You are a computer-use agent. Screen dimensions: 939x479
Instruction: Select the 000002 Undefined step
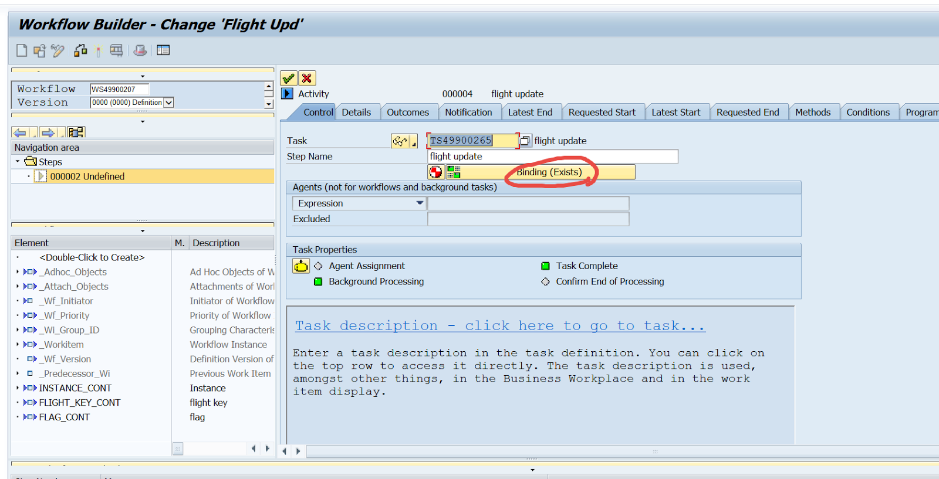pyautogui.click(x=143, y=176)
